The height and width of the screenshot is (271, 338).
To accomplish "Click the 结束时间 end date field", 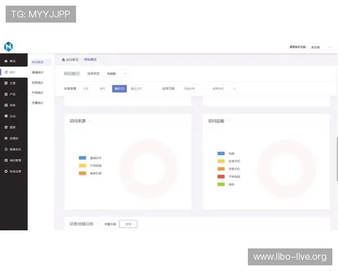I will point(218,89).
